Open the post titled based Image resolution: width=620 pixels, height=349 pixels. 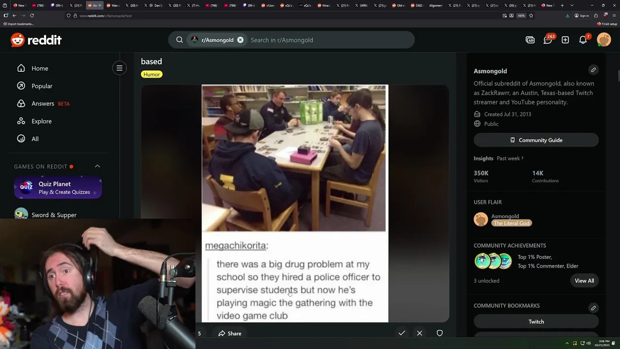pos(151,62)
